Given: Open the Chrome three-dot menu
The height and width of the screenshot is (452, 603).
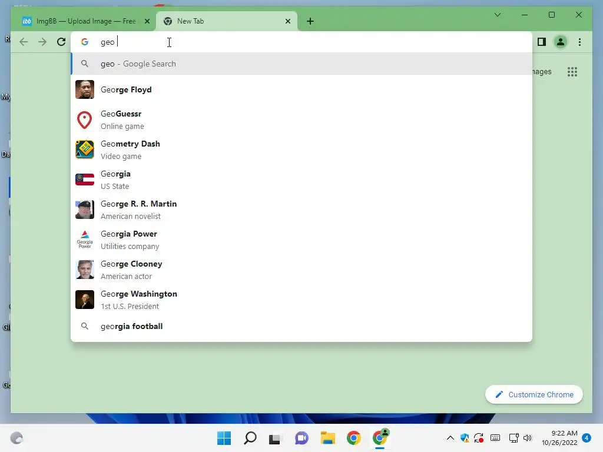Looking at the screenshot, I should point(579,42).
